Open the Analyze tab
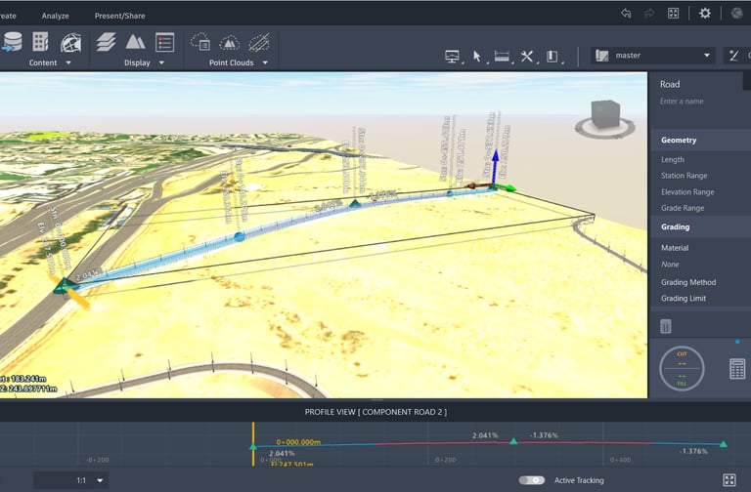751x492 pixels. (55, 16)
